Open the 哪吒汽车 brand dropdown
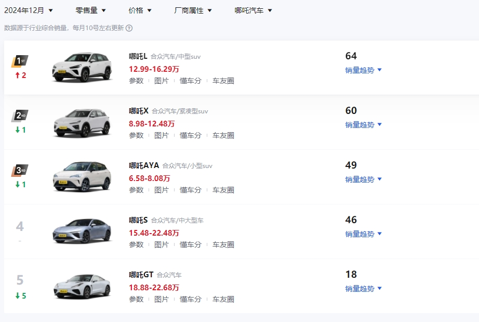479x322 pixels. (254, 10)
